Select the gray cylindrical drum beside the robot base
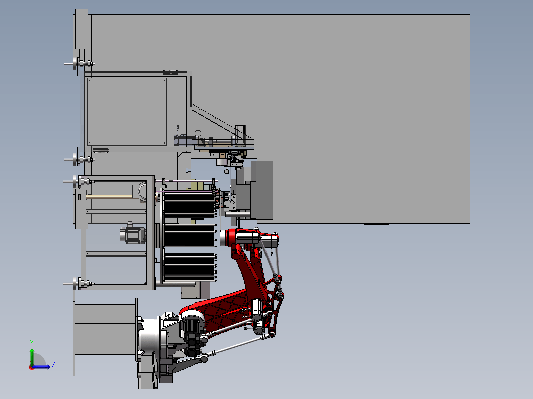 pyautogui.click(x=105, y=329)
